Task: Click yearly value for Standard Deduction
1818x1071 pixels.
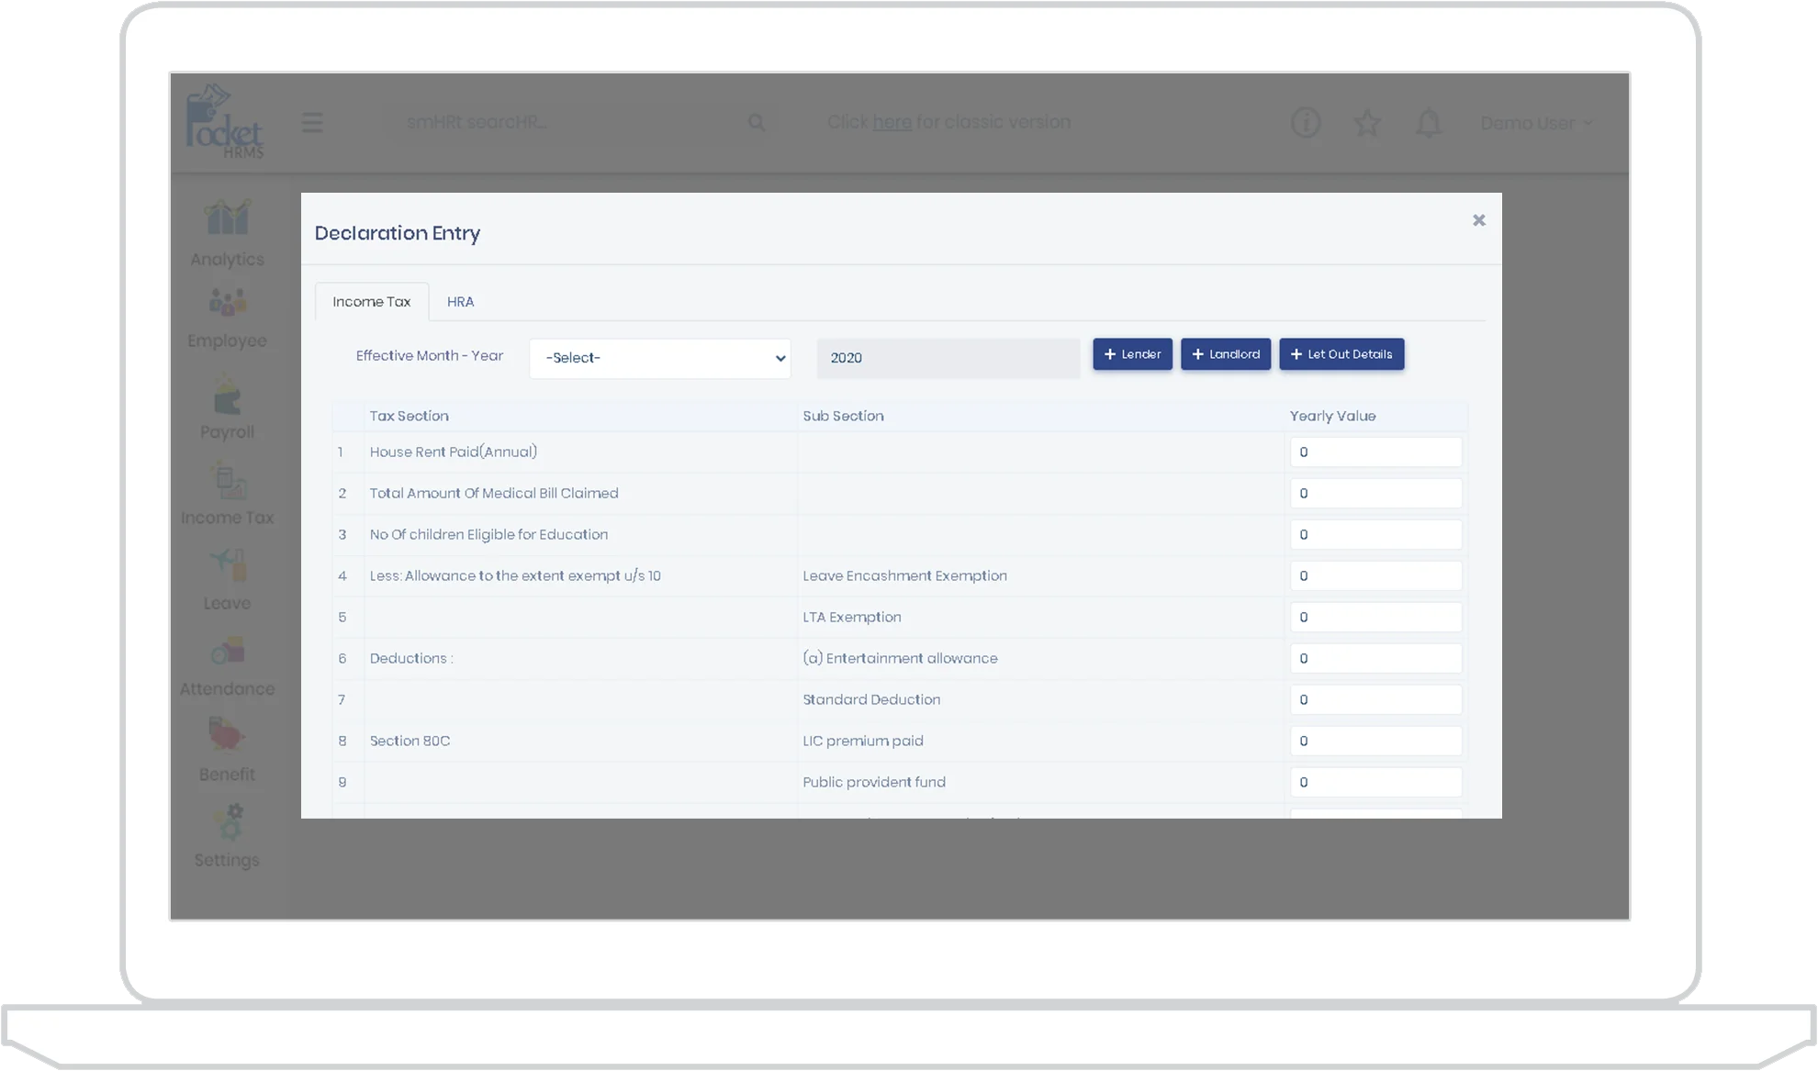Action: (x=1375, y=700)
